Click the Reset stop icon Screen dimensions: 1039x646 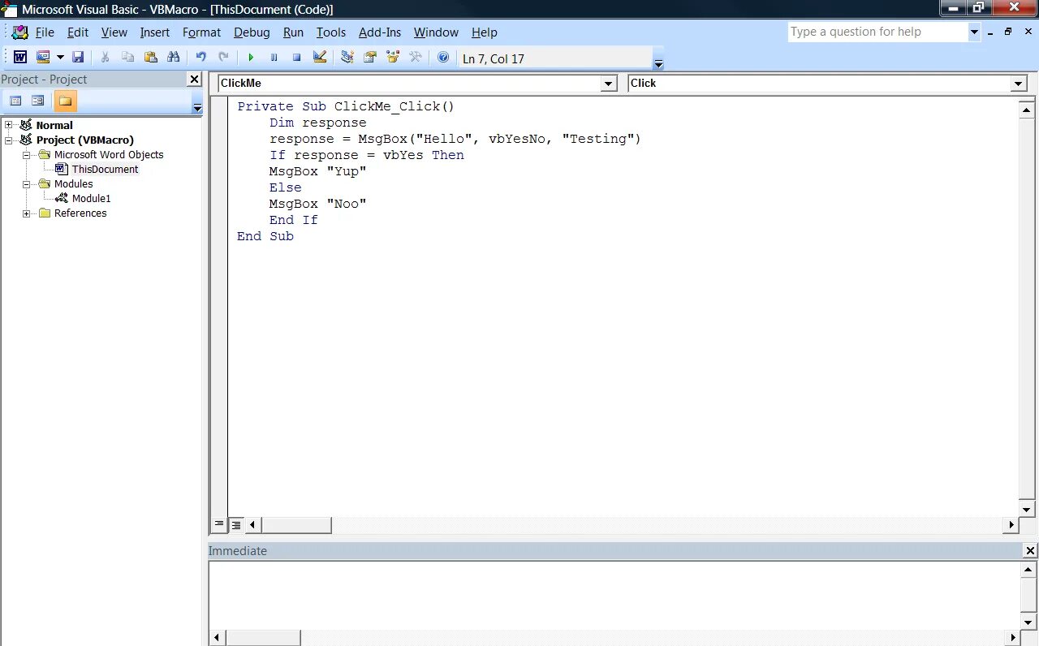point(296,58)
